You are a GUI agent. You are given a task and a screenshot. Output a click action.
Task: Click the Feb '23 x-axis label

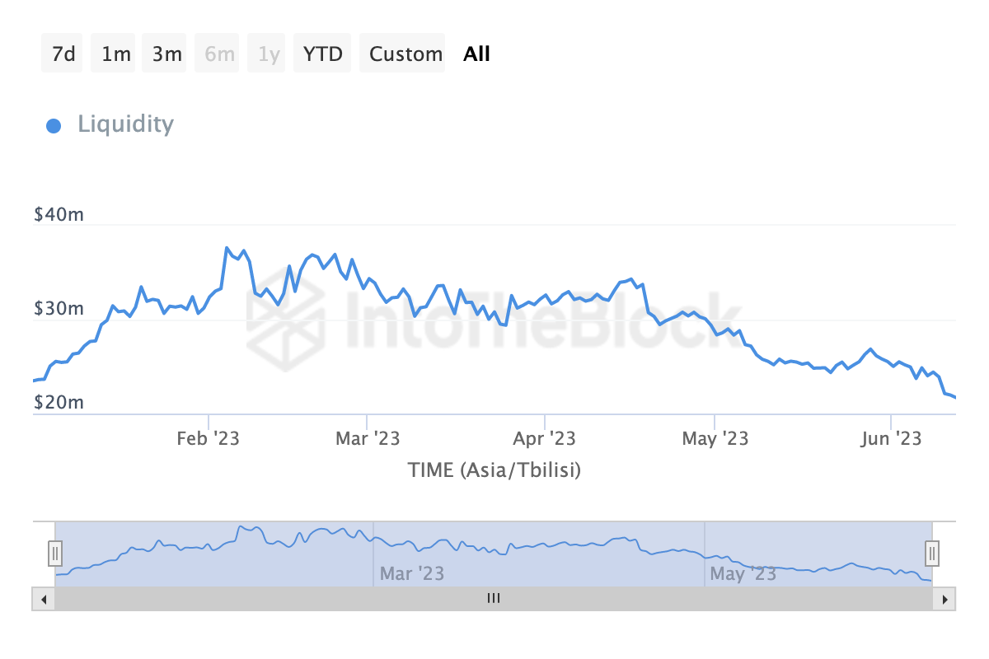208,438
